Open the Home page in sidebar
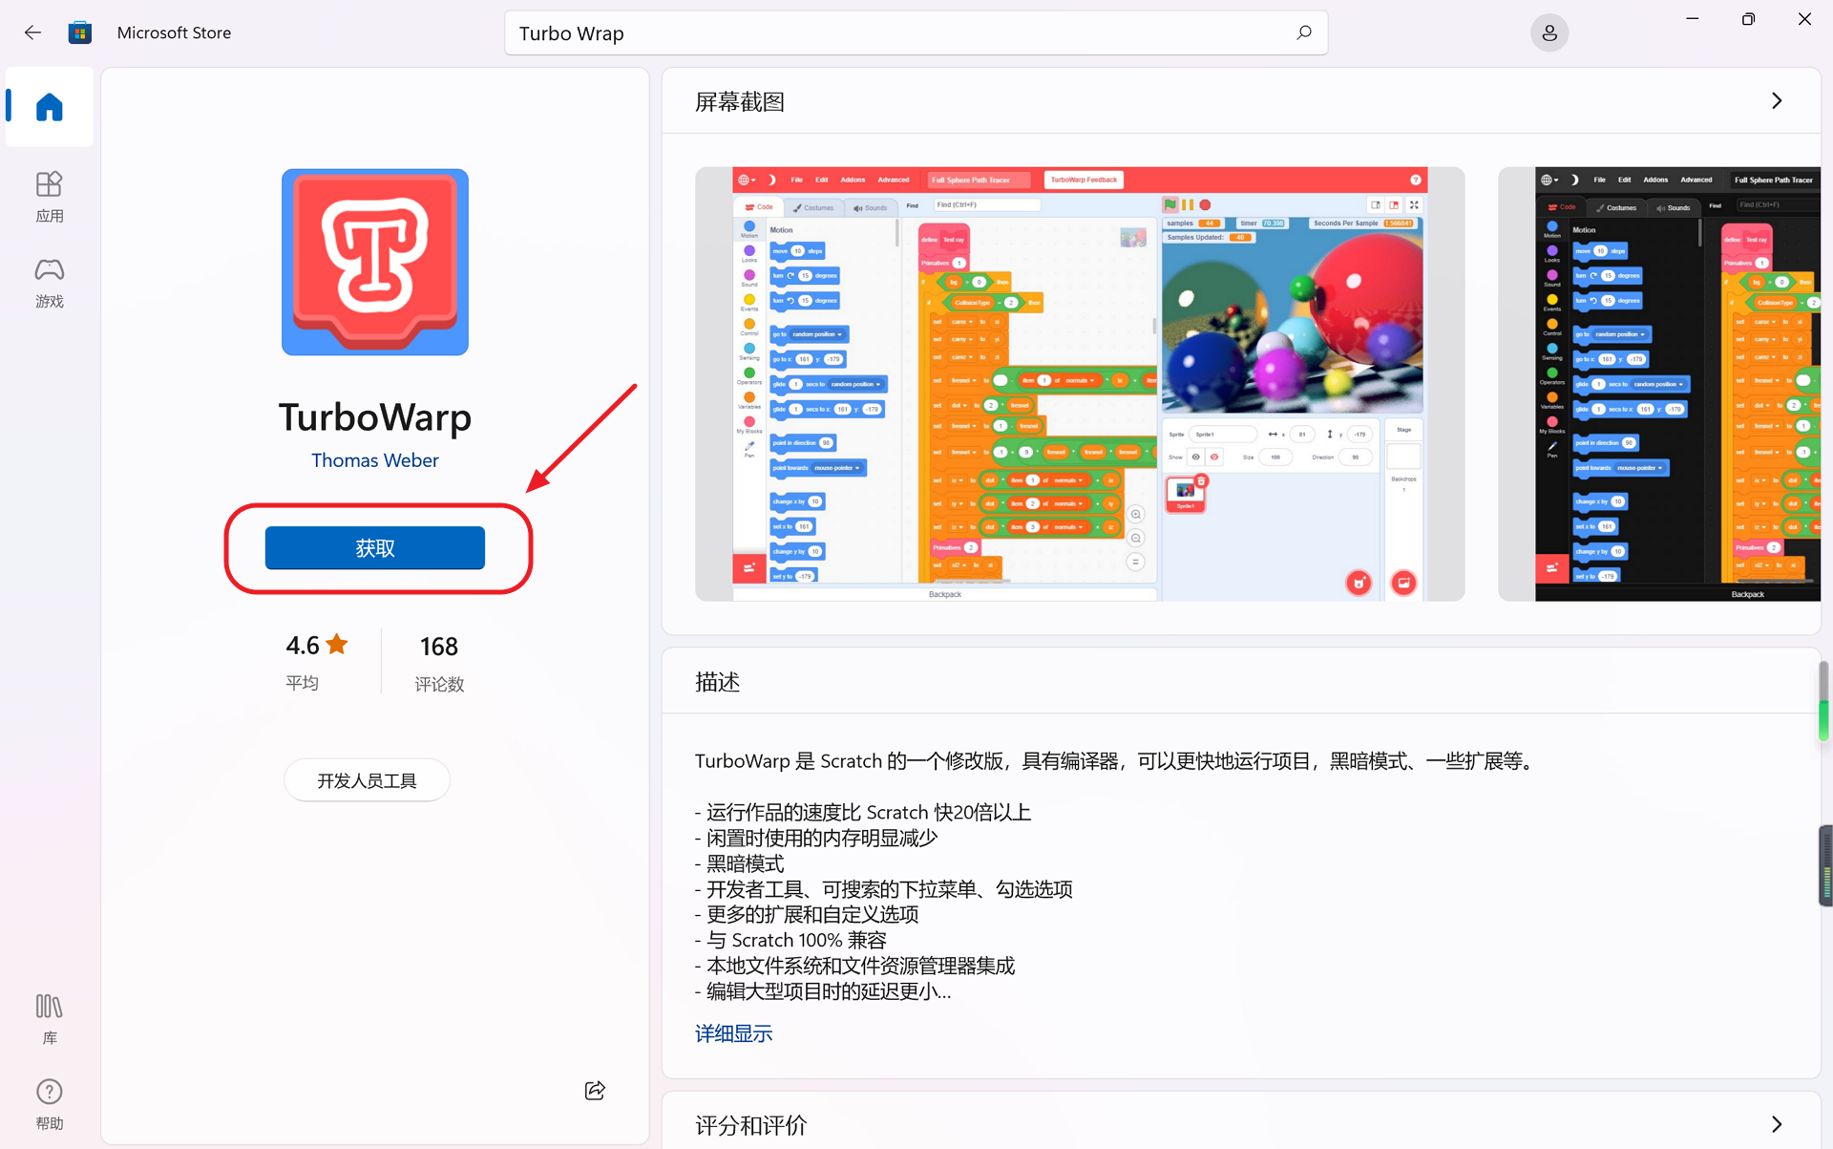Viewport: 1833px width, 1149px height. pos(50,107)
